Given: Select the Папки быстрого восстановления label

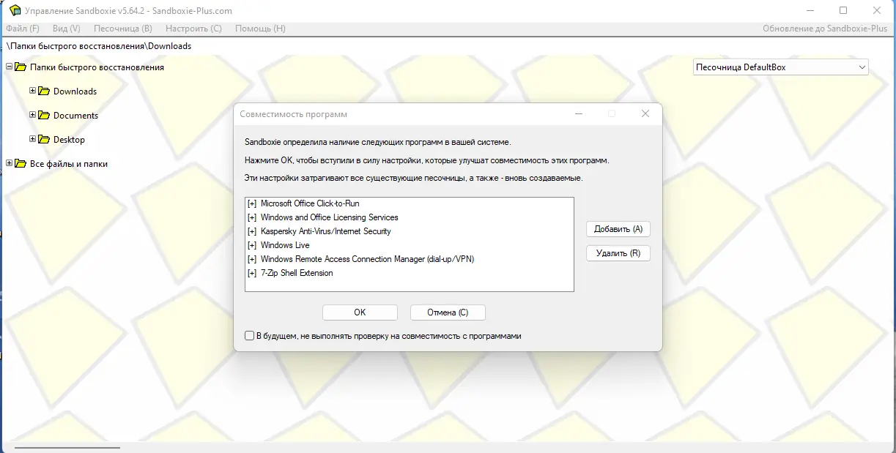Looking at the screenshot, I should [97, 67].
